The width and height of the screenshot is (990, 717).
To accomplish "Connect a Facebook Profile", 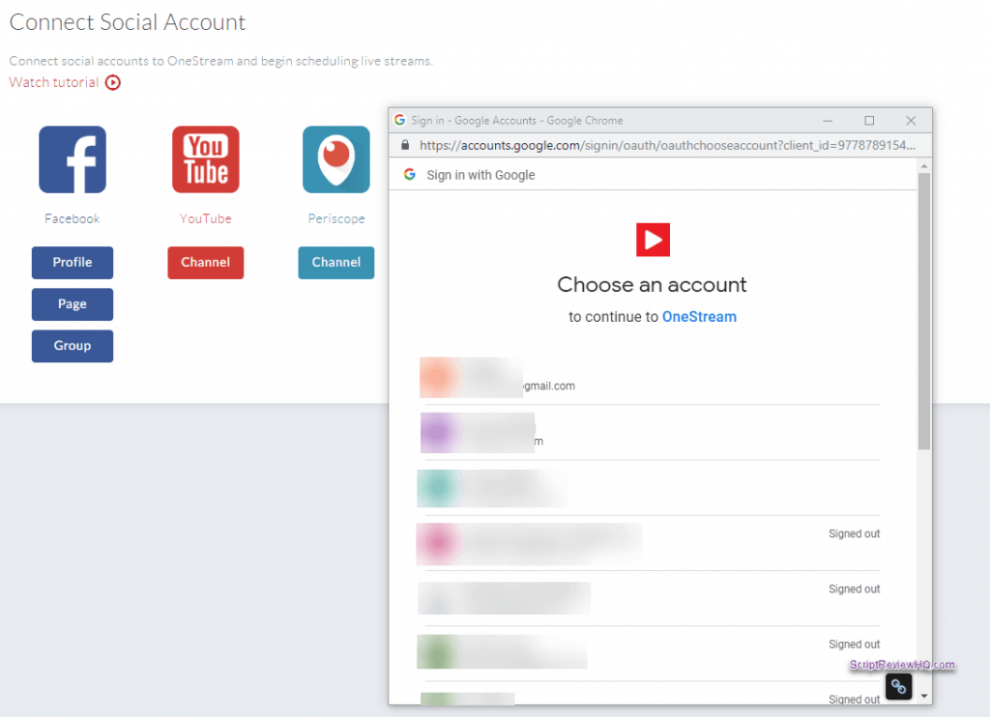I will tap(73, 263).
